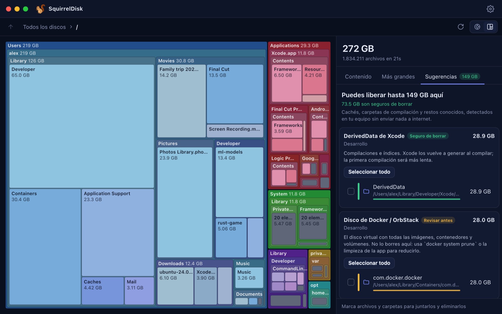Select the Screen Recording.m... tile
The width and height of the screenshot is (502, 314).
tap(235, 131)
